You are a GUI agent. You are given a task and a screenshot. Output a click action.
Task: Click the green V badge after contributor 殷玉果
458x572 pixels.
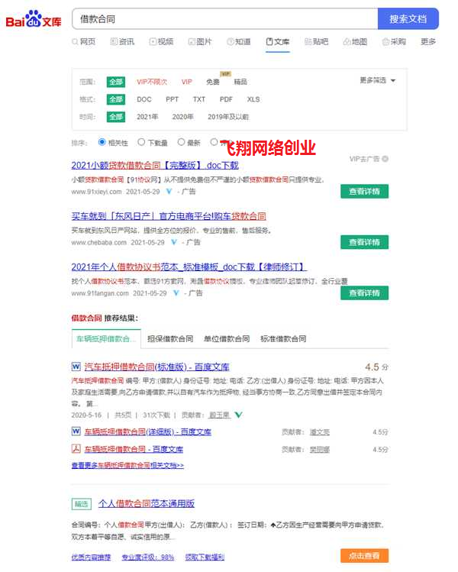(239, 415)
